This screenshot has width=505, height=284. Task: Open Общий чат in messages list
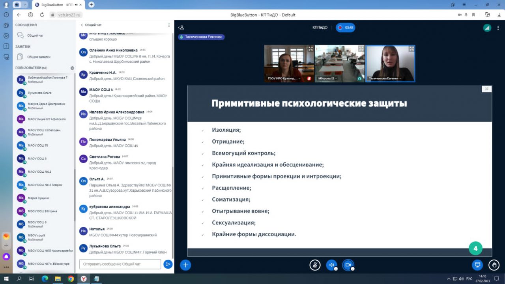click(x=35, y=35)
